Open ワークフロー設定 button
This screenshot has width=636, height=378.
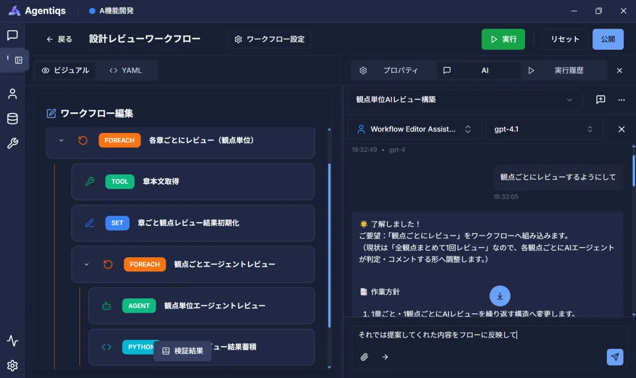[269, 39]
